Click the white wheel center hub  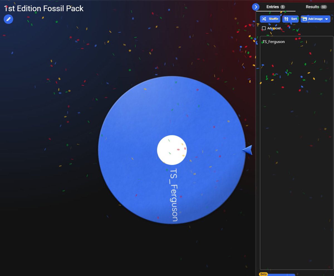172,150
